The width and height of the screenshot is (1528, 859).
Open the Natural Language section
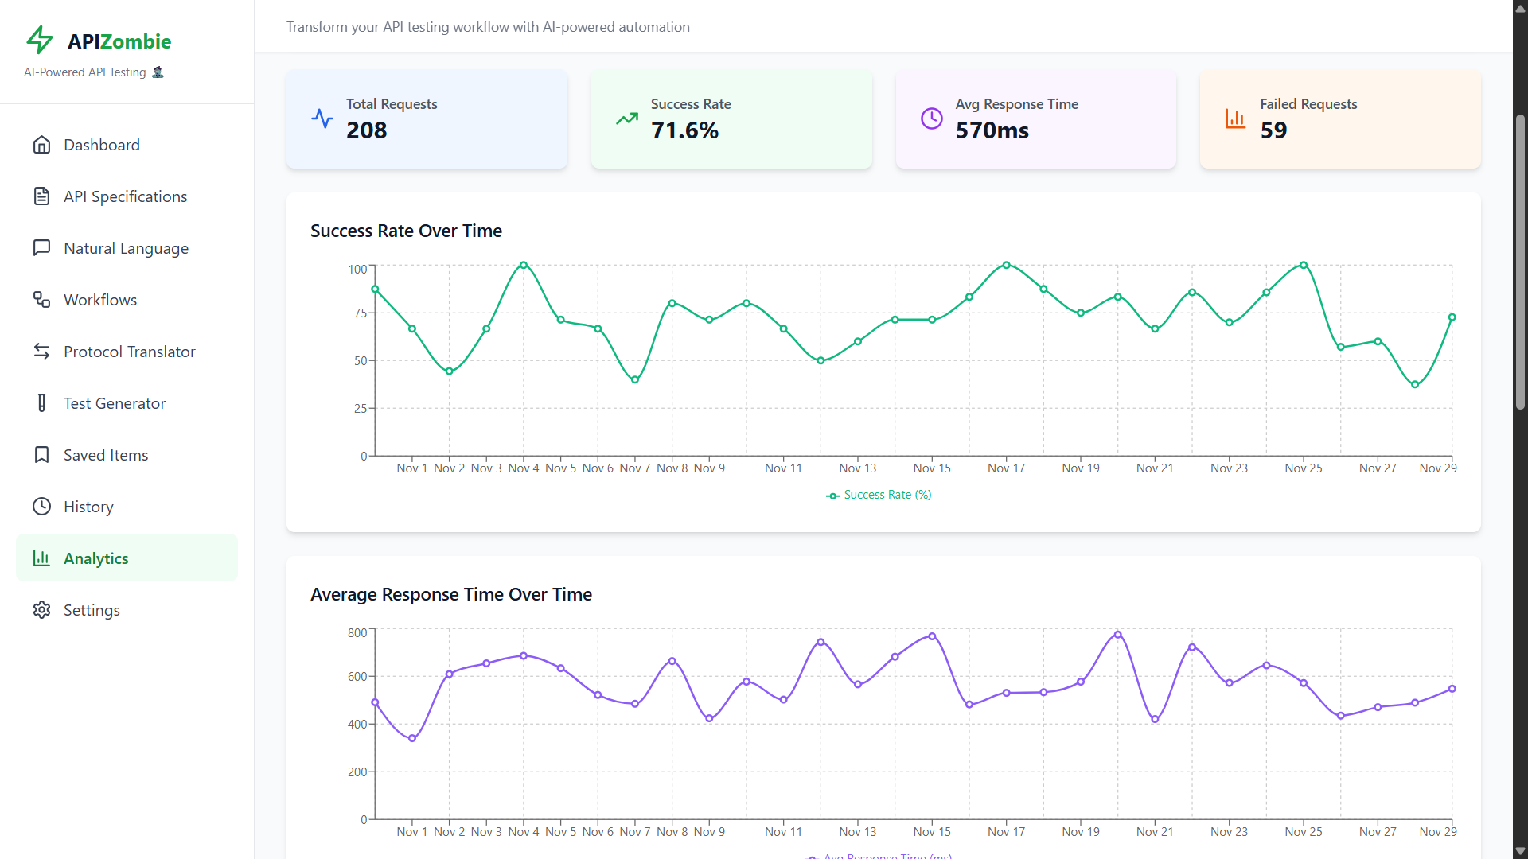click(x=126, y=248)
